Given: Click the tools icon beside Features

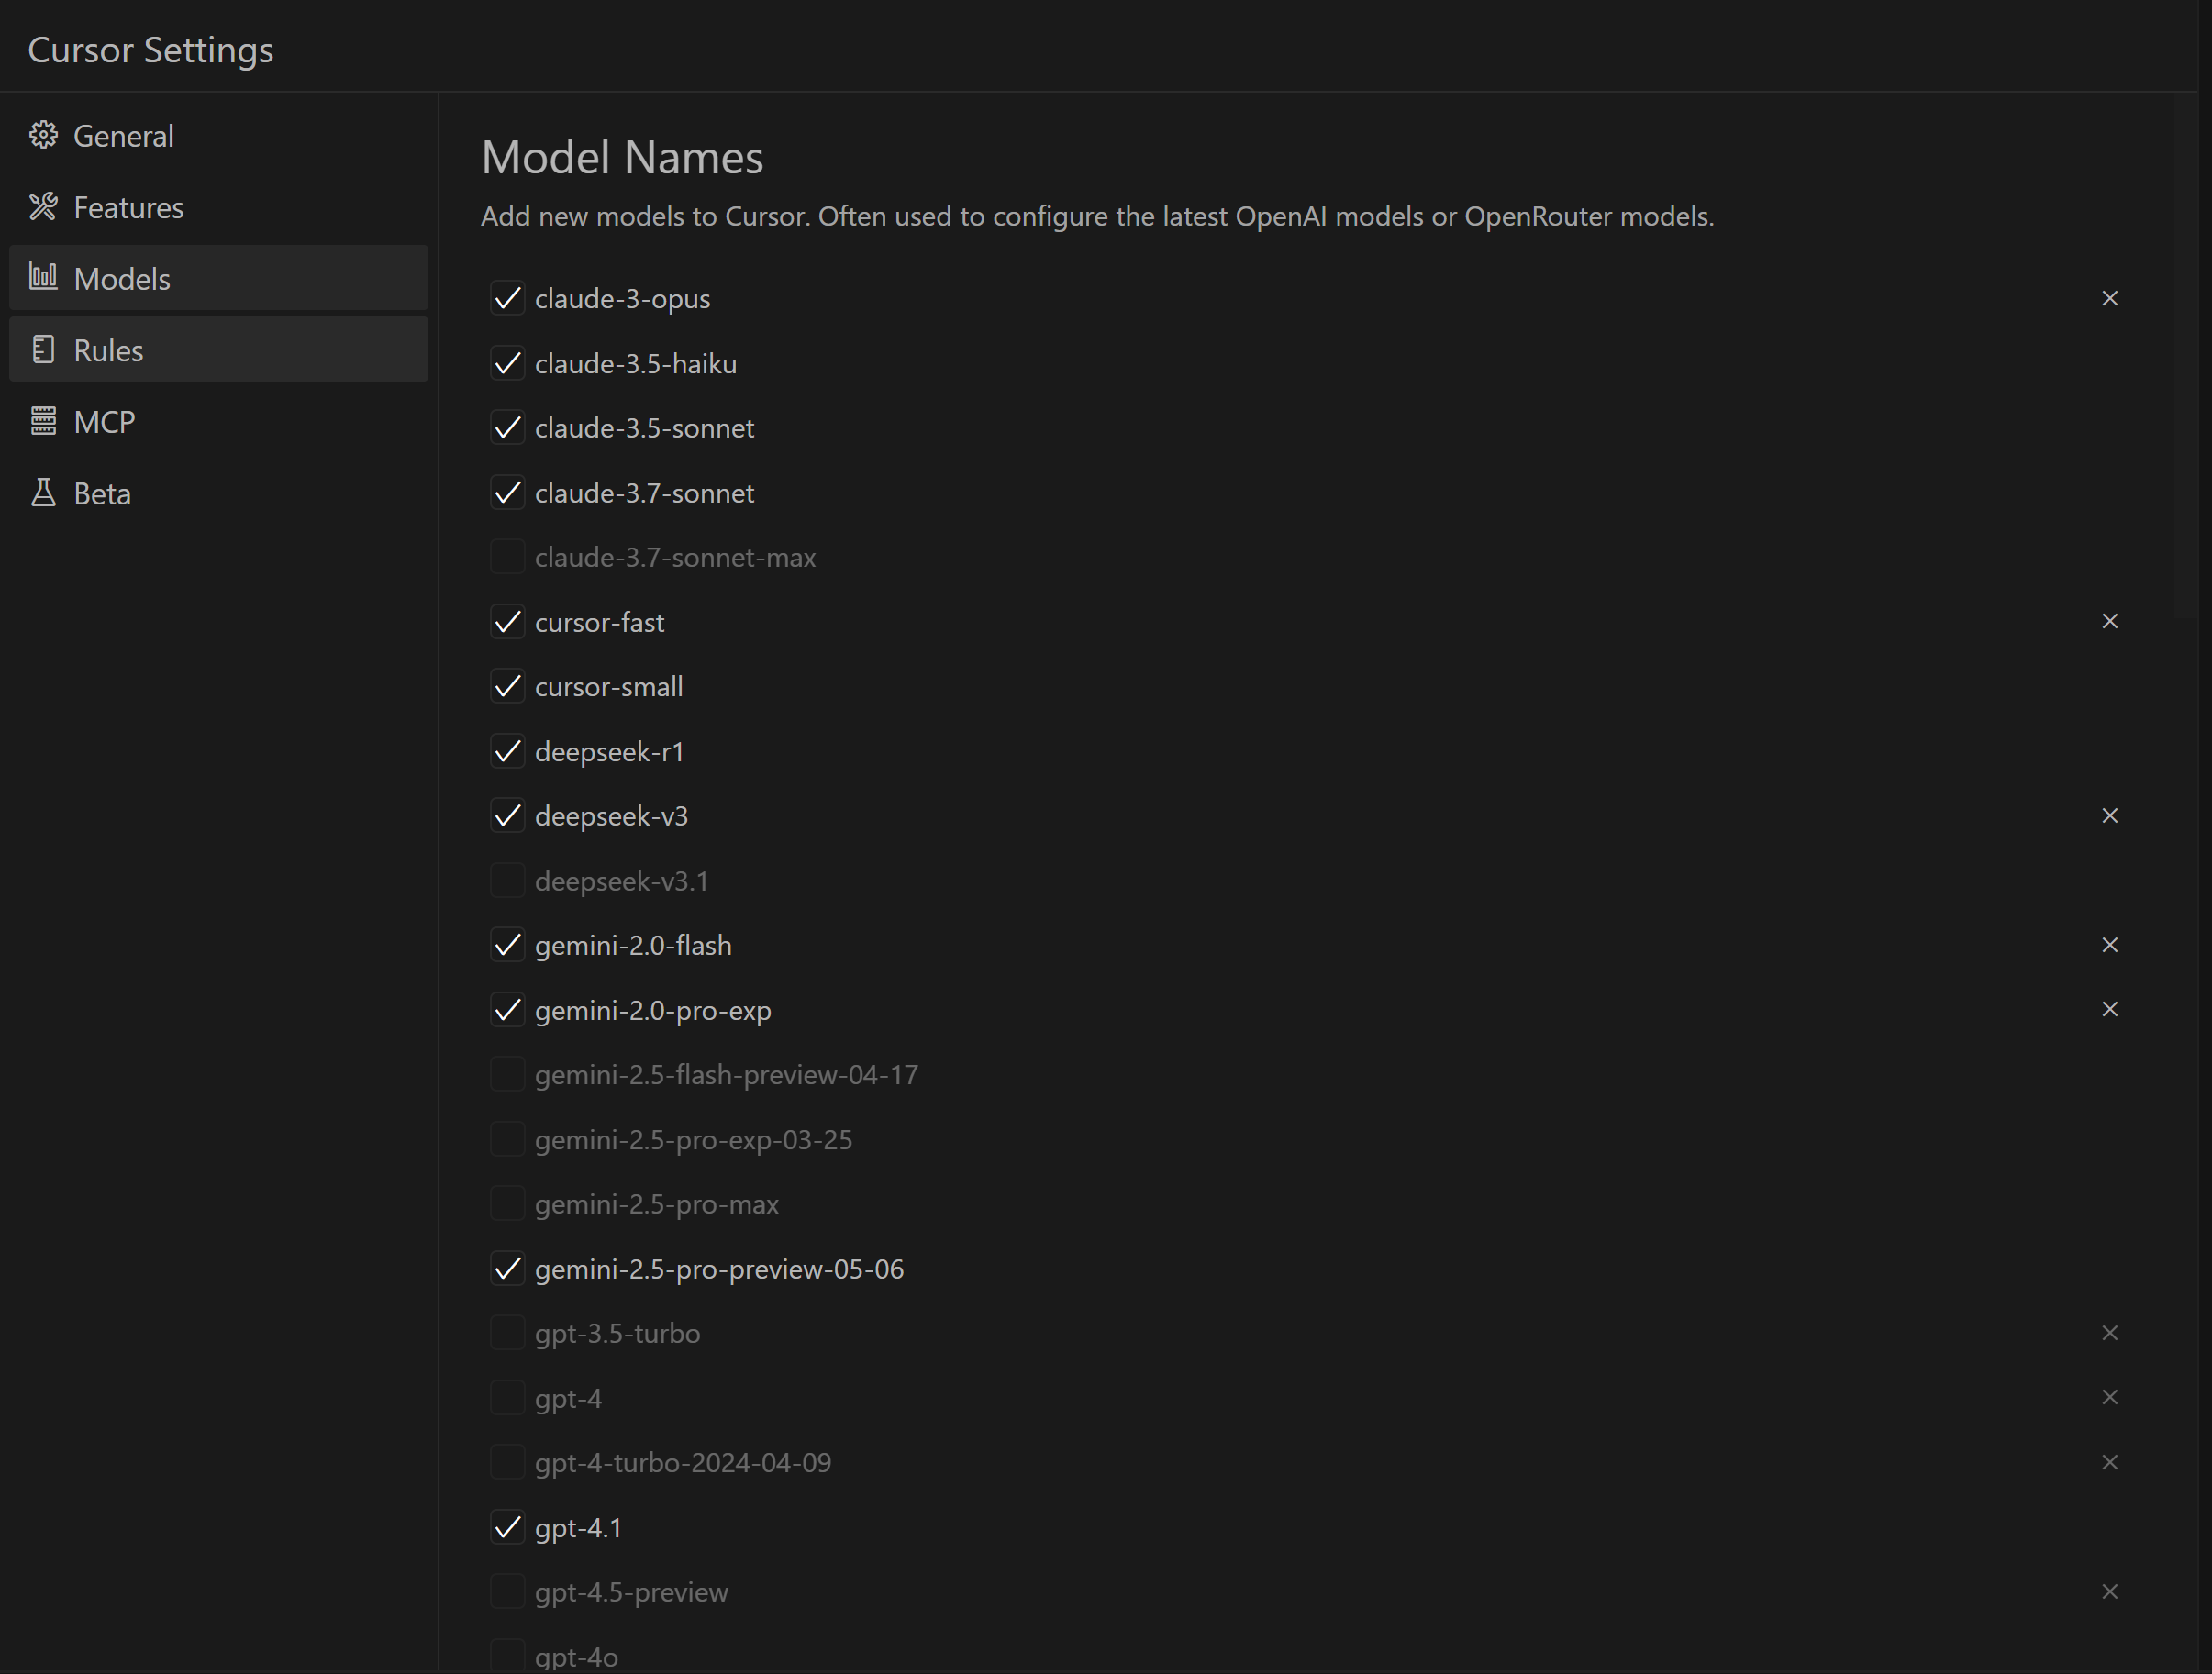Looking at the screenshot, I should (x=43, y=207).
